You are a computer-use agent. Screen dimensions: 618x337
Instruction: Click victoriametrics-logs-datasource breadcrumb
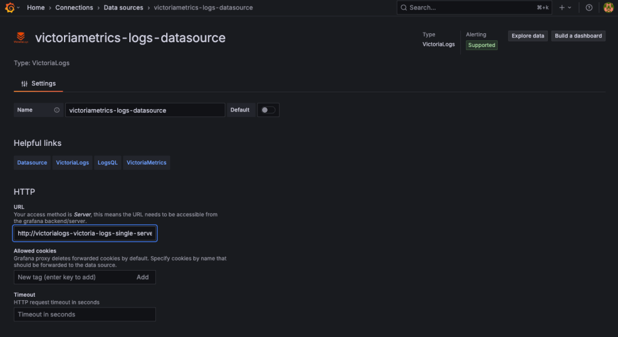coord(204,7)
